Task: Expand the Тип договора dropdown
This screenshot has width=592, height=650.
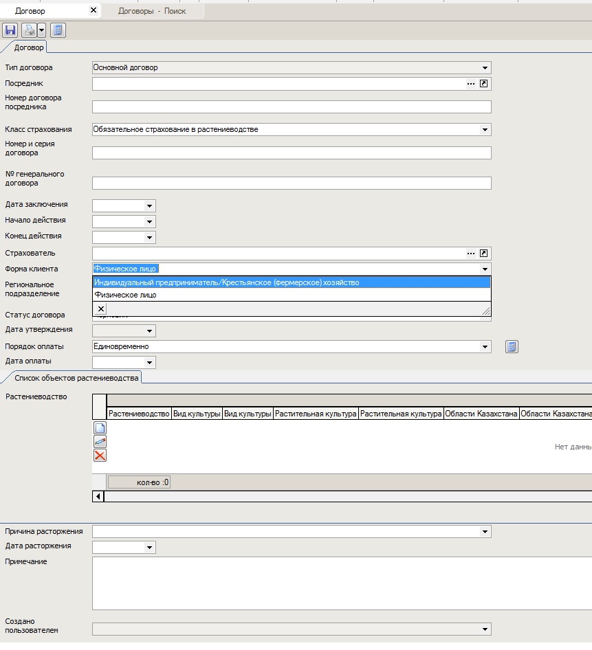Action: click(x=485, y=68)
